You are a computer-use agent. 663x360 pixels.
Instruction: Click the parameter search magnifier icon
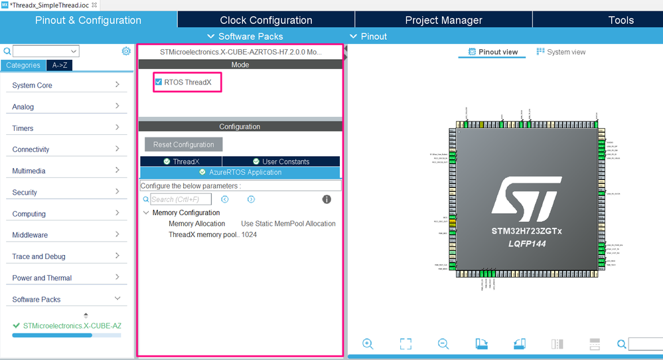(x=146, y=199)
